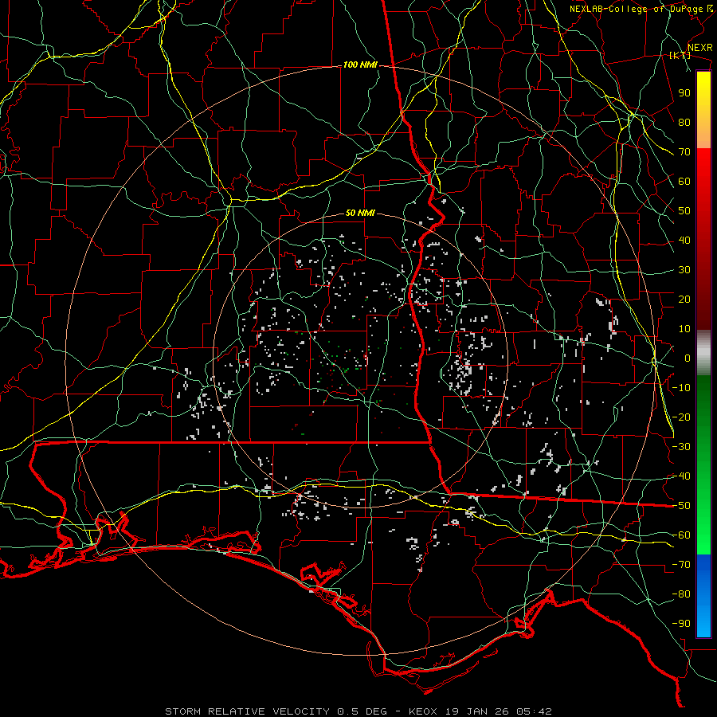Click the -80 knot scale label
Image resolution: width=717 pixels, height=717 pixels.
pyautogui.click(x=681, y=594)
